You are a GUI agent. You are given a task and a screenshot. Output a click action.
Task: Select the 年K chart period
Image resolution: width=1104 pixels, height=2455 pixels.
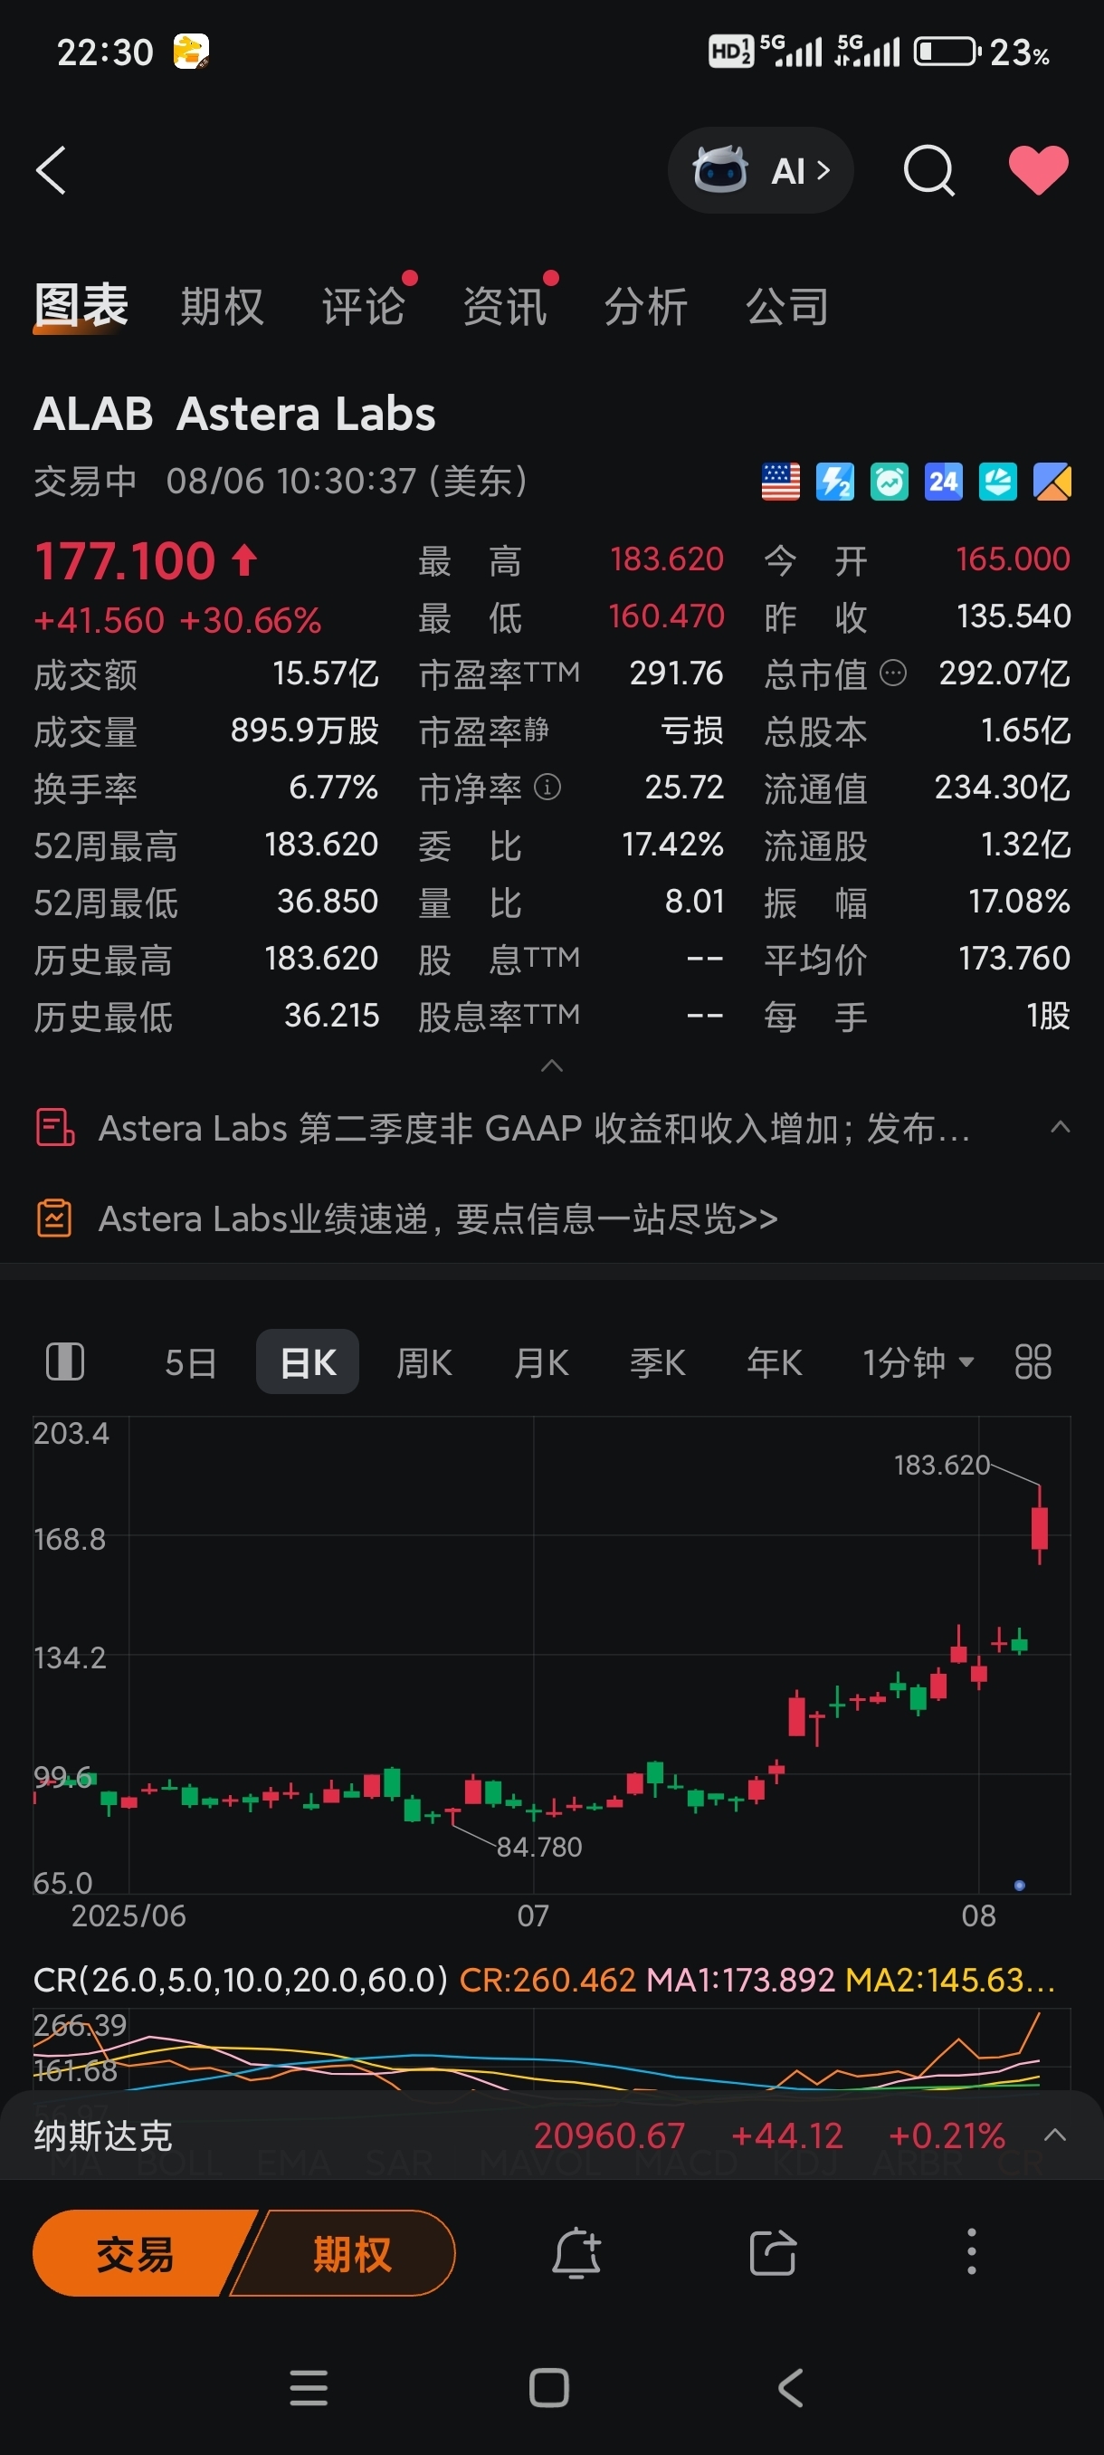(775, 1362)
